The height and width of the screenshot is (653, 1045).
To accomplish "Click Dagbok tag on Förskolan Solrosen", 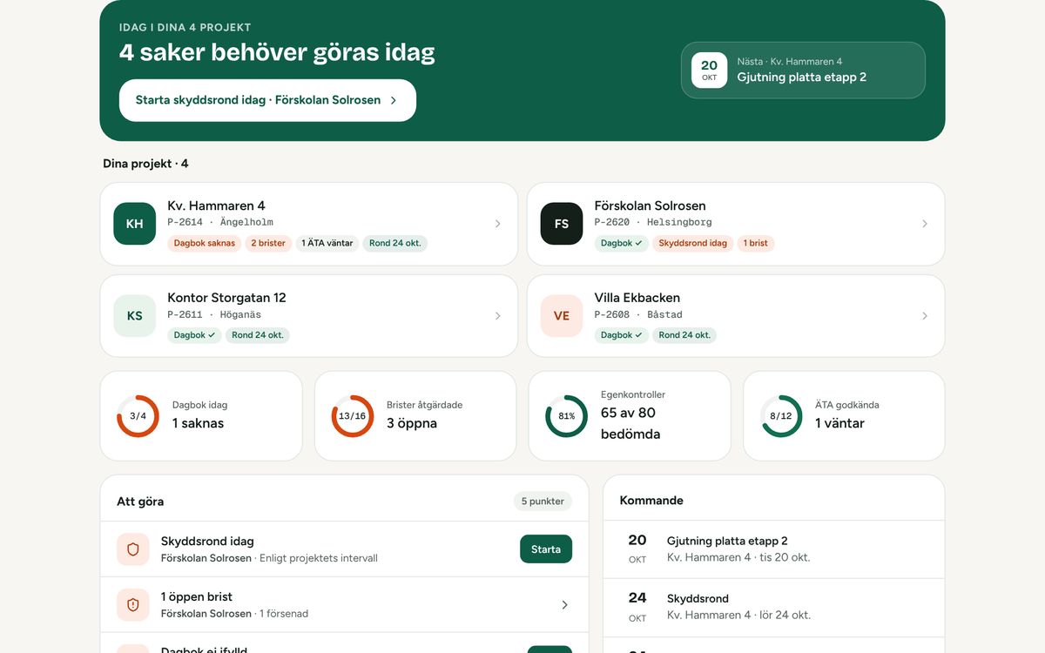I will (622, 243).
